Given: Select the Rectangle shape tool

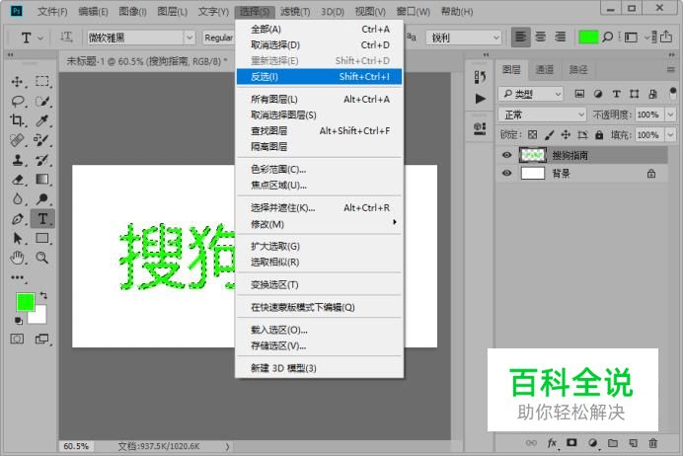Looking at the screenshot, I should 42,238.
